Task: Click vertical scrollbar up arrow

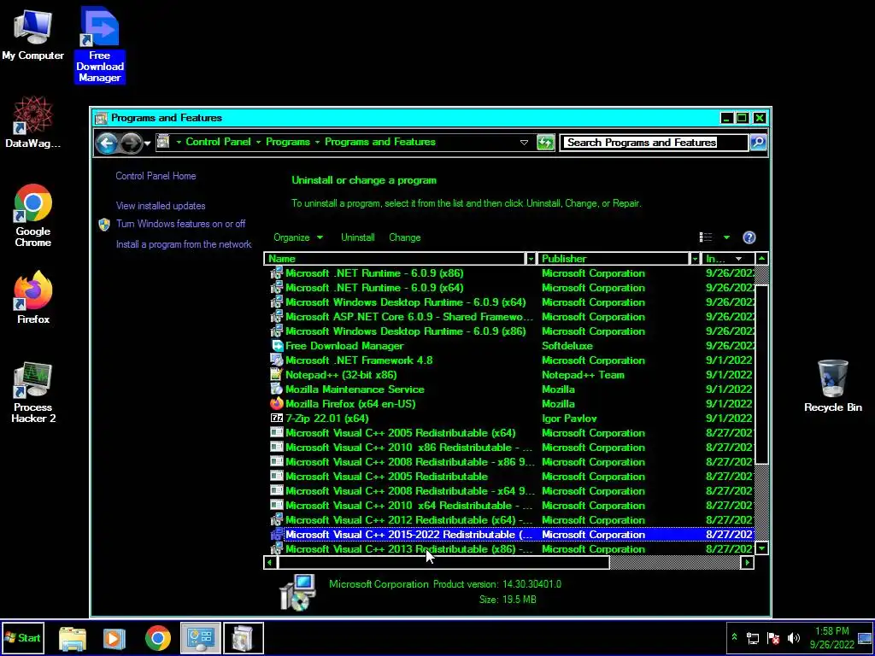Action: click(x=761, y=258)
